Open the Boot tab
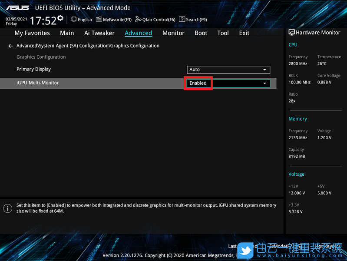Image resolution: width=347 pixels, height=261 pixels. [201, 33]
